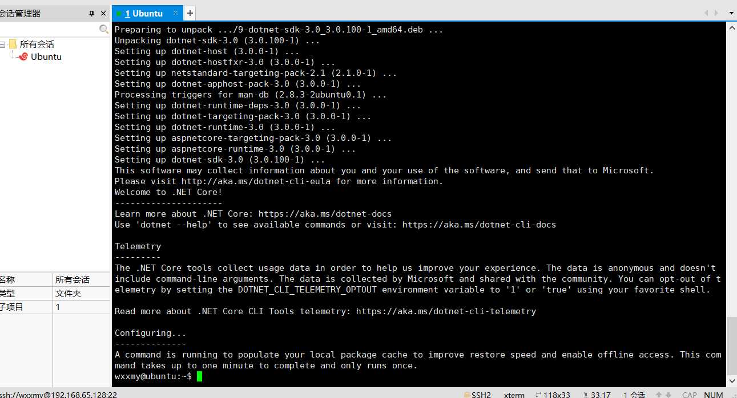The image size is (737, 398).
Task: Pin the session manager panel
Action: 92,13
